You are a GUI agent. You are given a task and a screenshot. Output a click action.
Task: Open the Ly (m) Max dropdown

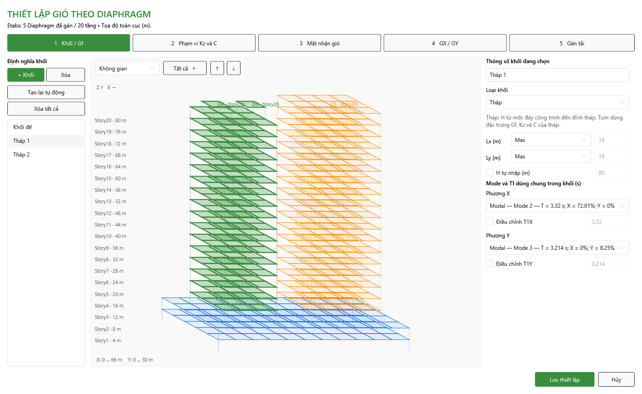tap(551, 156)
